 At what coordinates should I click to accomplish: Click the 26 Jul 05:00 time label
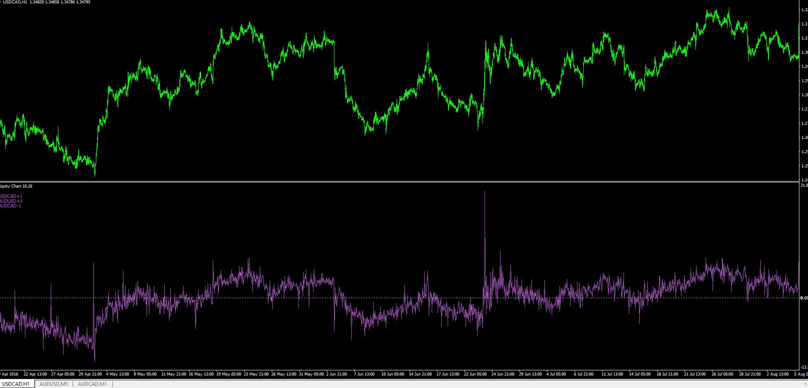click(x=723, y=374)
